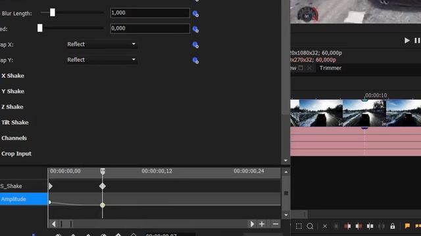Select Amplitude curve start point
Screen dimensions: 421x236
pos(50,203)
